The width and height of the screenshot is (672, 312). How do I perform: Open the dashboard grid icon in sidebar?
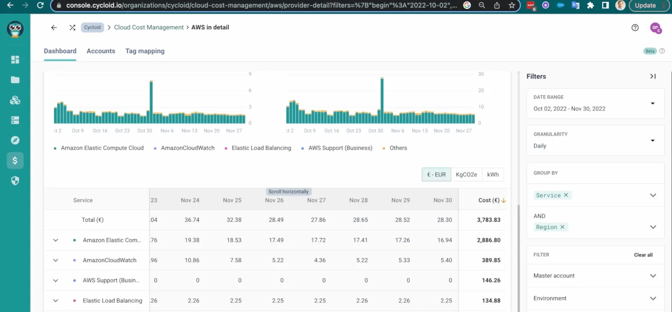pyautogui.click(x=15, y=59)
